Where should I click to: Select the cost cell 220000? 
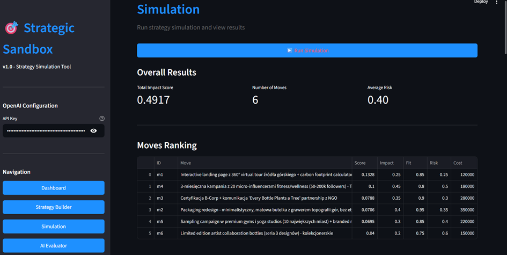pos(464,221)
